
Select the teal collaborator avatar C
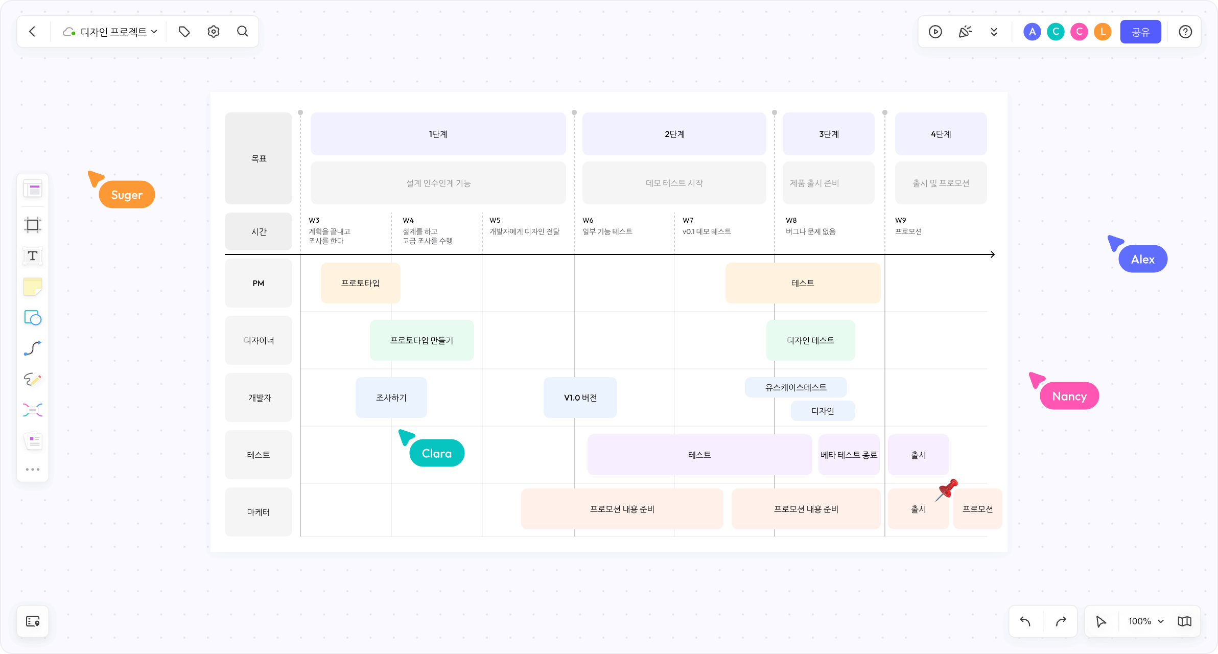tap(1056, 32)
